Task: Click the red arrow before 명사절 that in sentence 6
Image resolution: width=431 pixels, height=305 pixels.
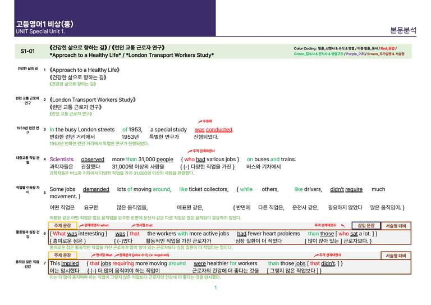Action: click(x=134, y=225)
